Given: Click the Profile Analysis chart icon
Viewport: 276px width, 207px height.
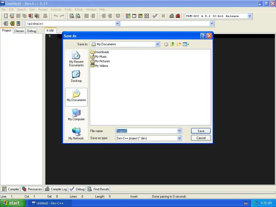Looking at the screenshot, I should [172, 16].
